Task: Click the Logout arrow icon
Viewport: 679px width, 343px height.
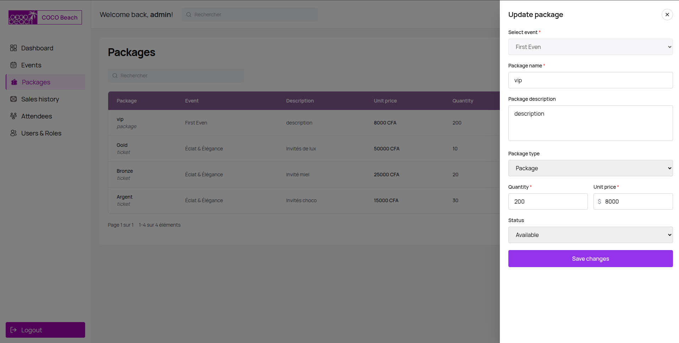Action: coord(13,330)
